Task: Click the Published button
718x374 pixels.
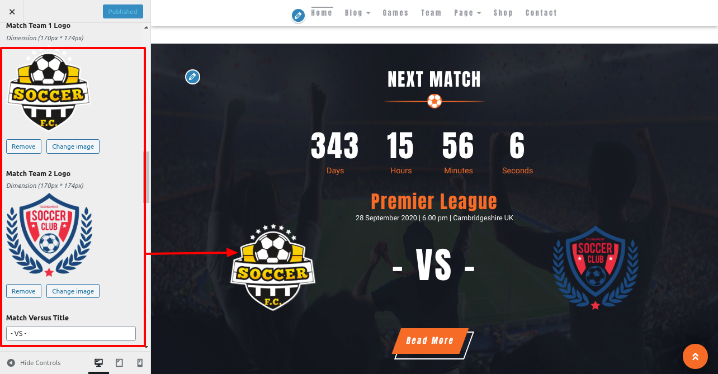Action: pos(123,12)
